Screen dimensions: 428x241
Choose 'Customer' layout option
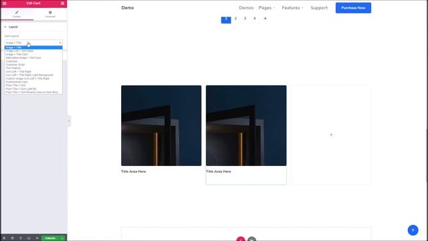click(33, 61)
